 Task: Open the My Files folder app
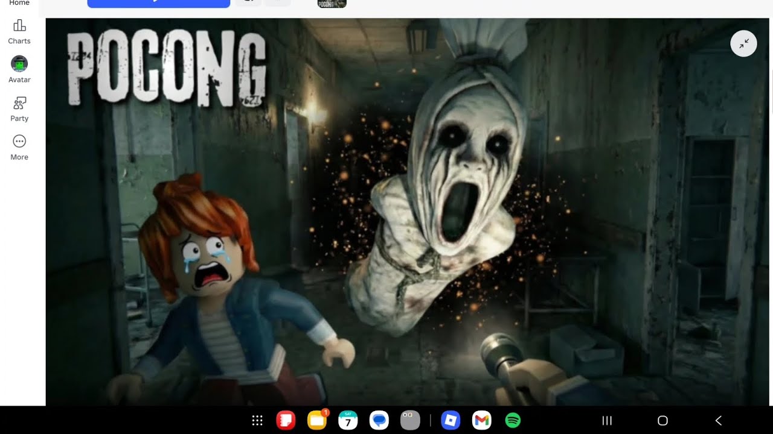317,420
